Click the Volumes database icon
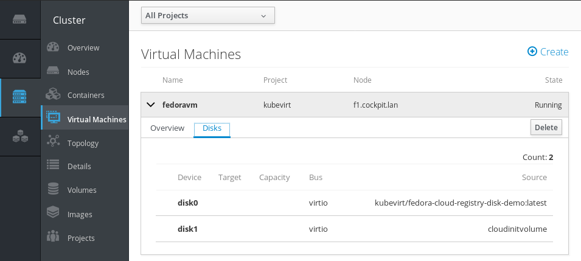 pos(53,190)
